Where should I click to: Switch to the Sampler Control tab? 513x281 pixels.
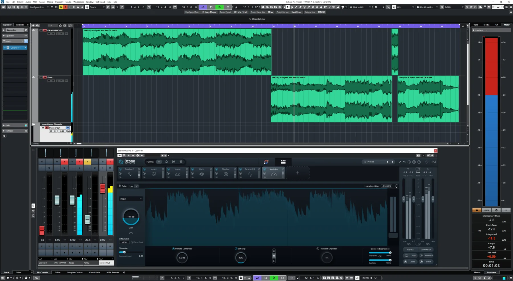point(75,272)
